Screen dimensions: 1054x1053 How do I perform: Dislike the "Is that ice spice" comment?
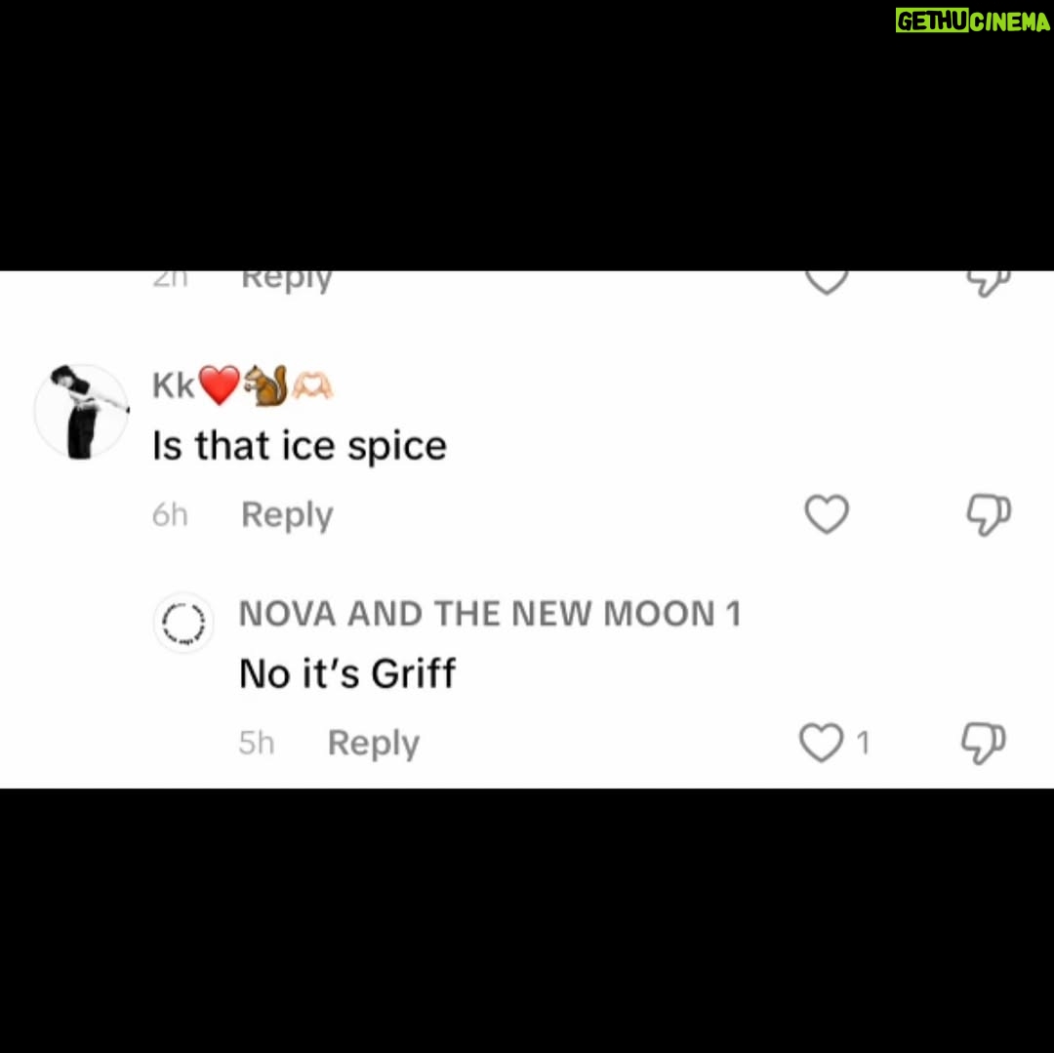[x=988, y=514]
